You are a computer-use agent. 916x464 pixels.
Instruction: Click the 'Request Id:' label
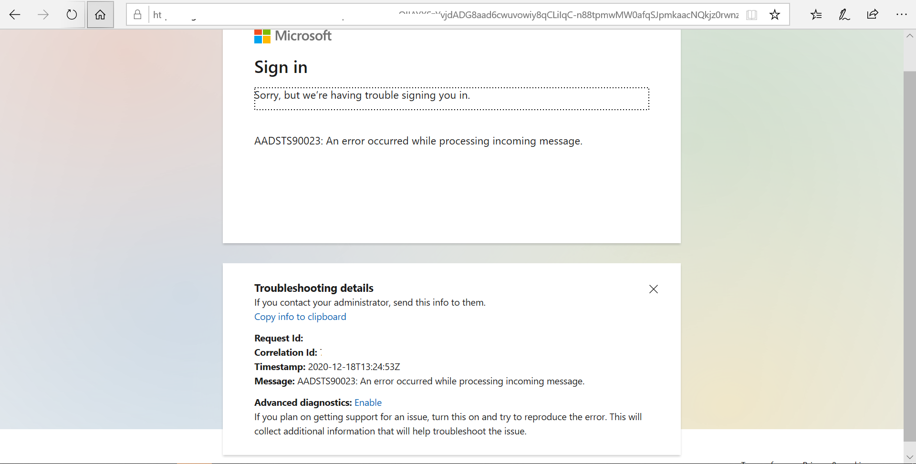click(279, 338)
